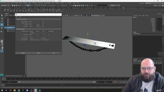164x92 pixels.
Task: Open the Mesh Display menu
Action: (x=47, y=3)
